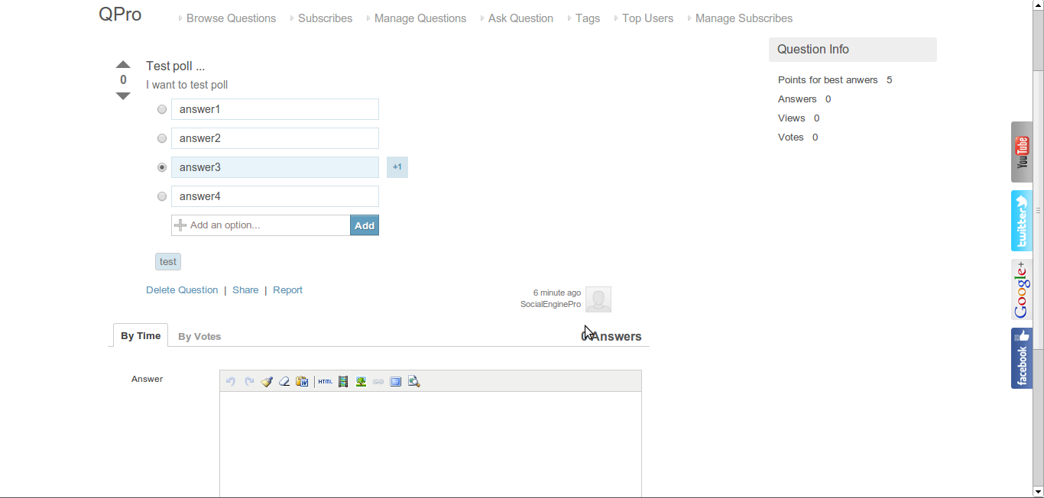Click the Share link
The width and height of the screenshot is (1044, 498).
(x=245, y=290)
